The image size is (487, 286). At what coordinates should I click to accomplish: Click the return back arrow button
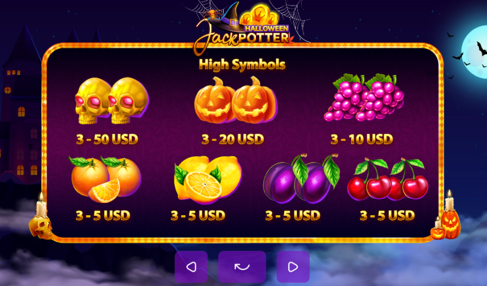(x=242, y=266)
